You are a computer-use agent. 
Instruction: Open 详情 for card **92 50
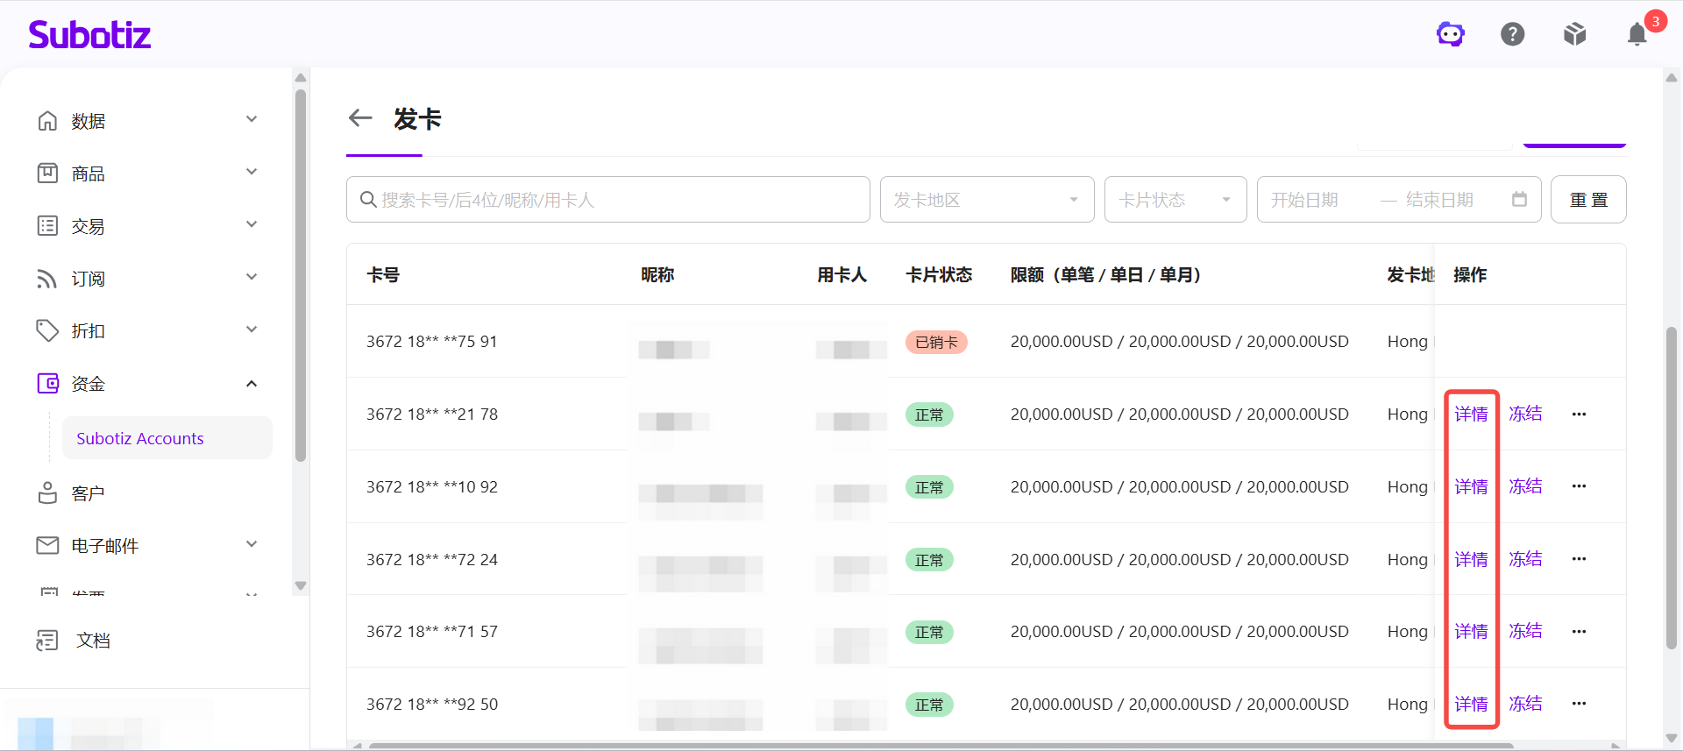tap(1471, 704)
